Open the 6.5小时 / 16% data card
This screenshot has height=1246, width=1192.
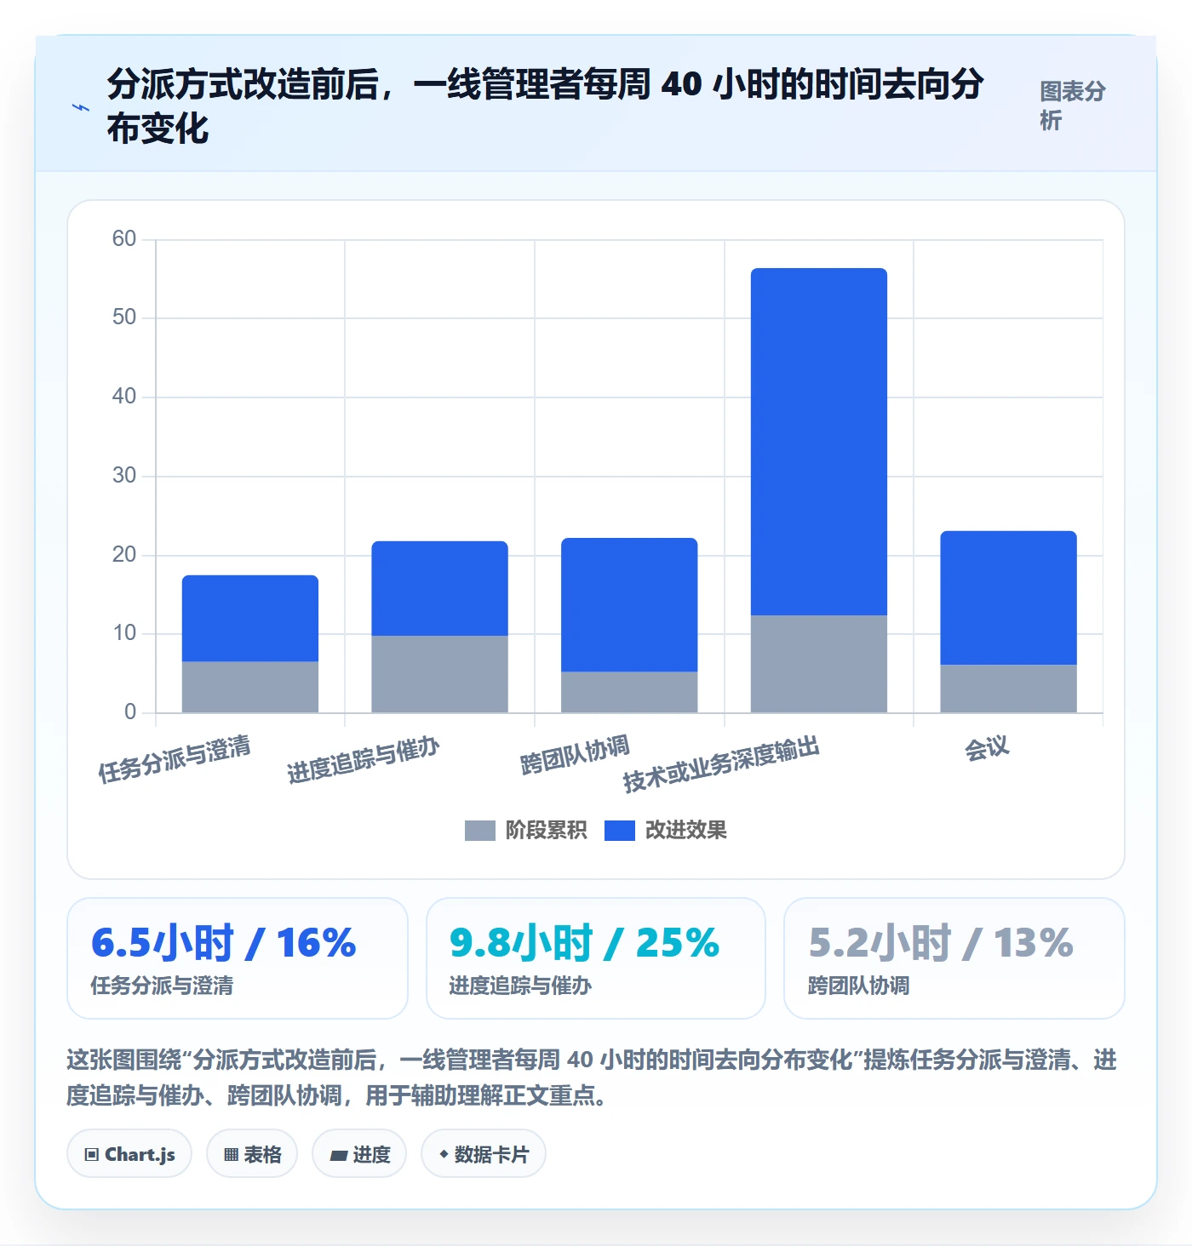pos(238,958)
